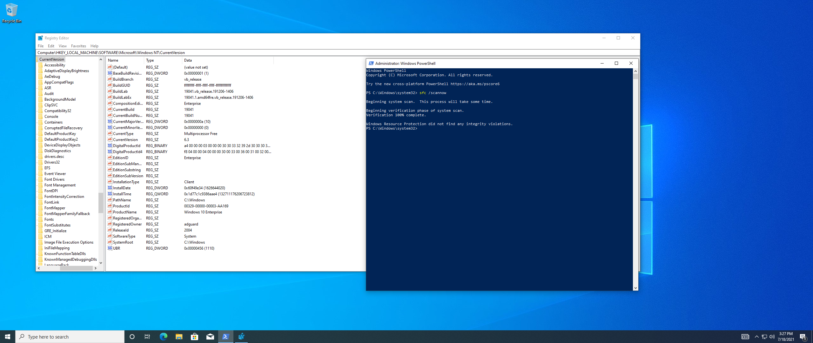Viewport: 813px width, 343px height.
Task: Select the CurrentVersion key in tree
Action: pos(52,59)
